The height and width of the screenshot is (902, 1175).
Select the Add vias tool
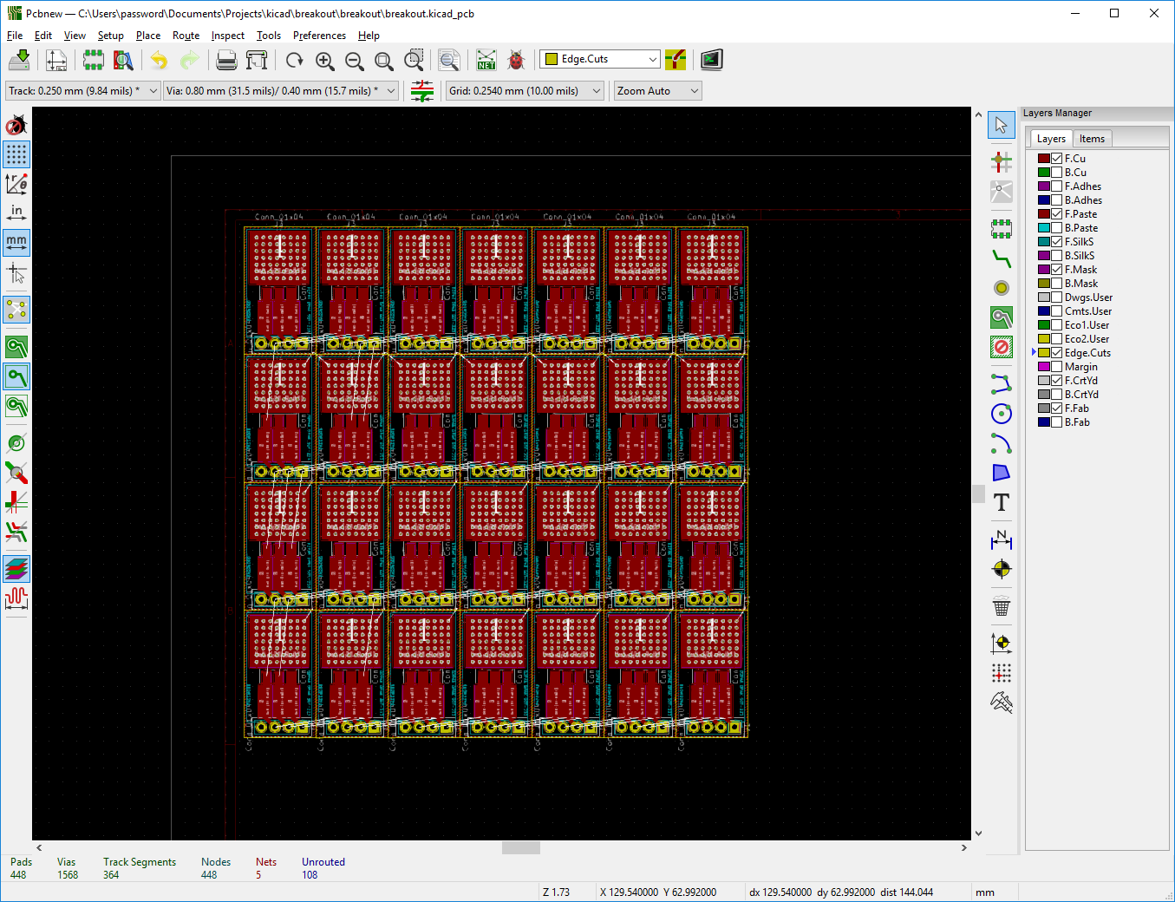[x=1002, y=288]
